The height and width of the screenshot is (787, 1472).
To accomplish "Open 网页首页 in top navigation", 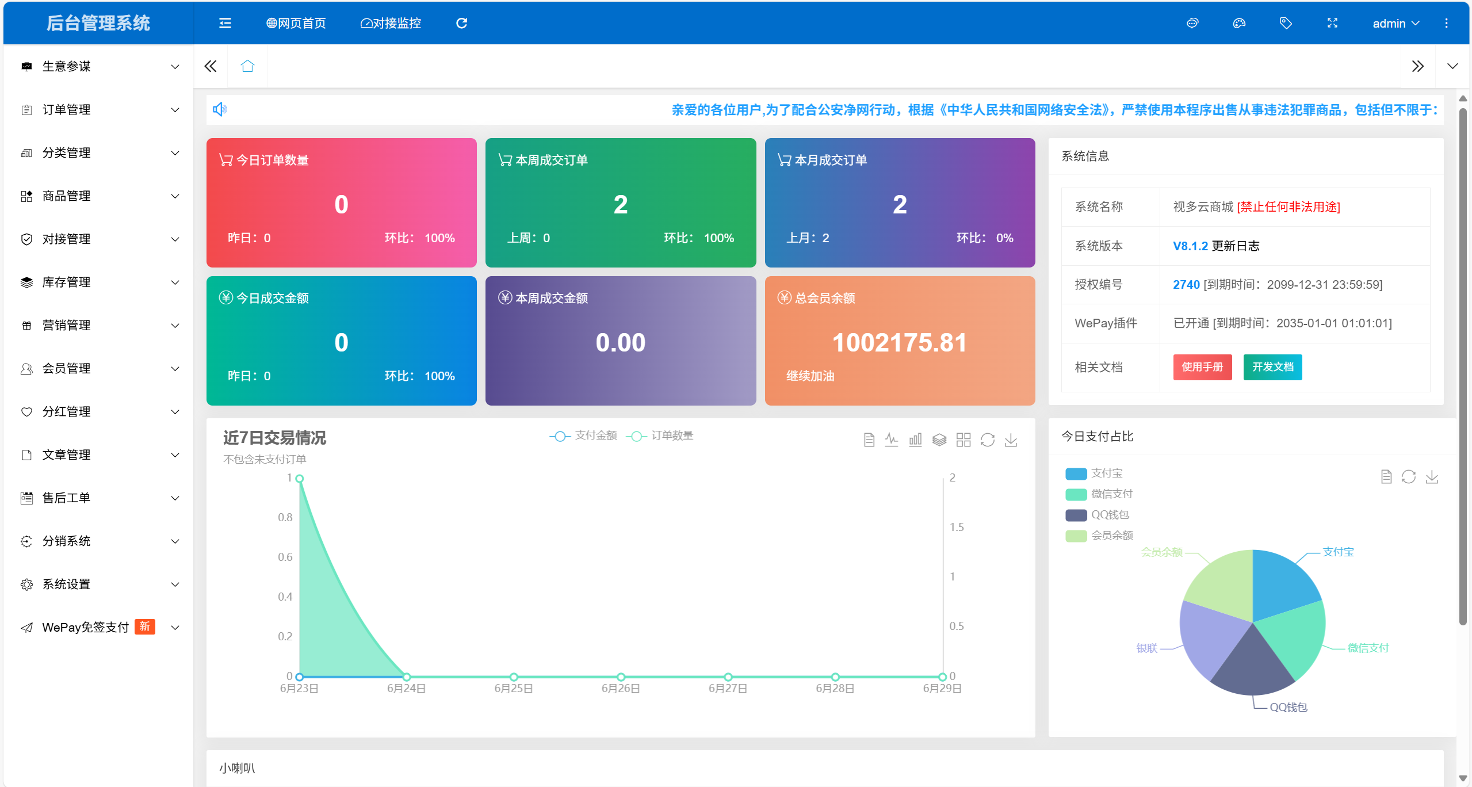I will pos(296,23).
